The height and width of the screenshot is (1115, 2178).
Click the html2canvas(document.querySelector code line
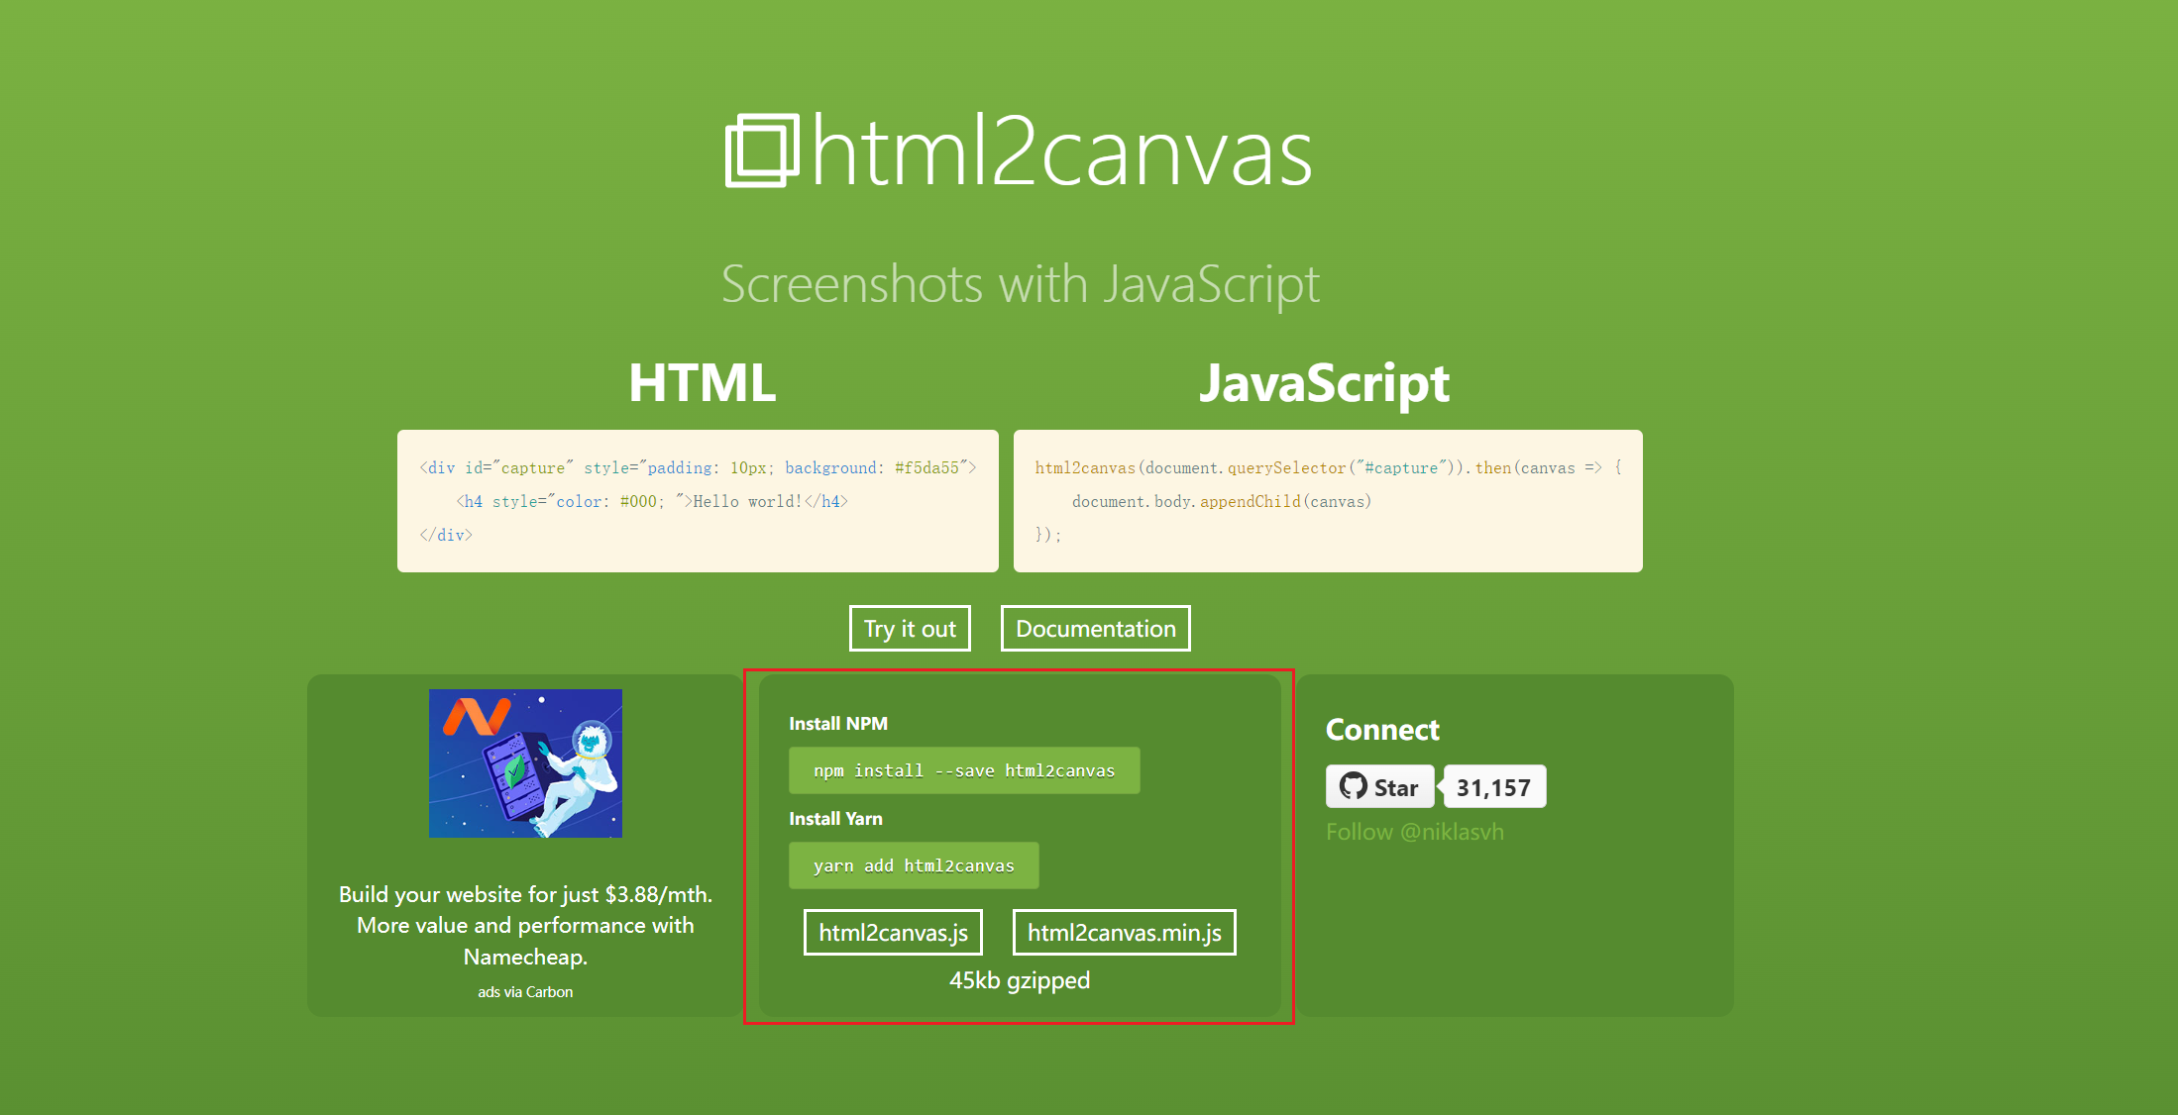point(1329,467)
